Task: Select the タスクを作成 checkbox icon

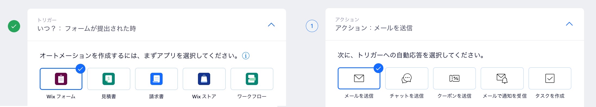Action: pos(550,78)
